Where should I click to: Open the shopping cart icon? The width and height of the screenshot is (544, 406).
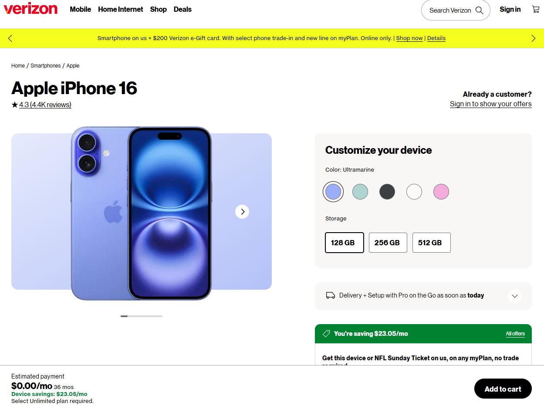(536, 10)
